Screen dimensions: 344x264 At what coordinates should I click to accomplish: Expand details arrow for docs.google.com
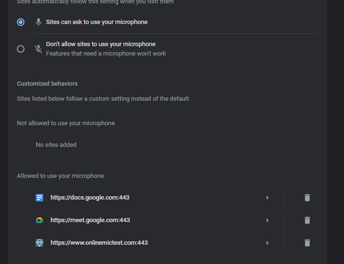(x=267, y=198)
